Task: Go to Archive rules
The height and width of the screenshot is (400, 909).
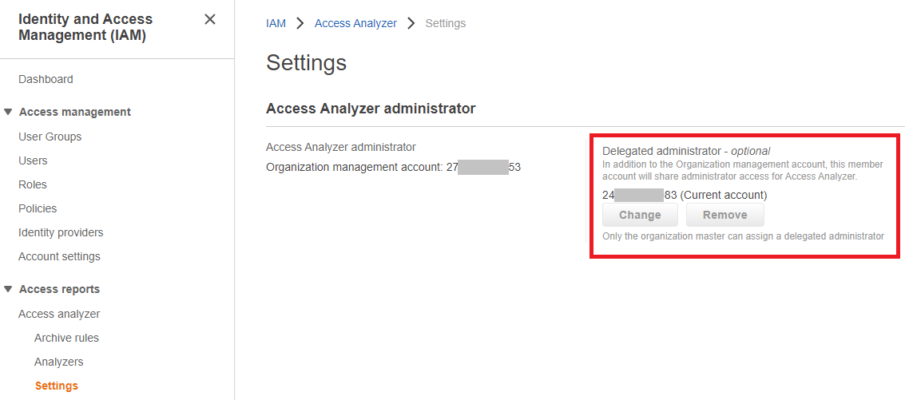Action: (x=66, y=338)
